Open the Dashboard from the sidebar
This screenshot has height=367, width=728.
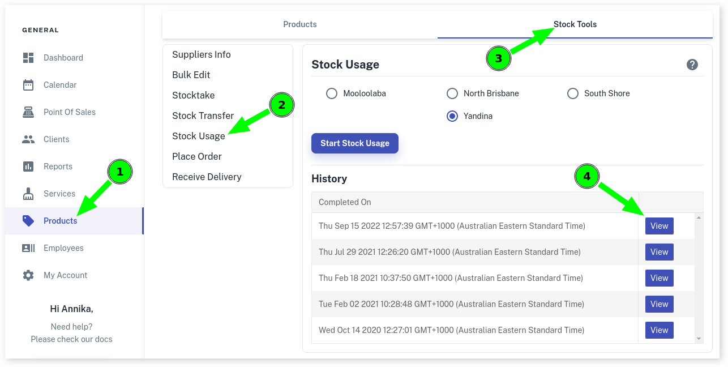27,57
